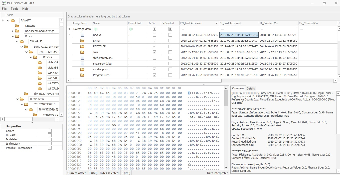Viewport: 340px width, 175px height.
Task: Click the fuzz row folder icon
Action: (82, 52)
